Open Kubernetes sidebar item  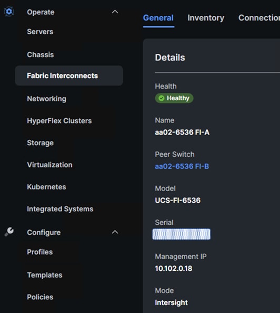click(46, 187)
